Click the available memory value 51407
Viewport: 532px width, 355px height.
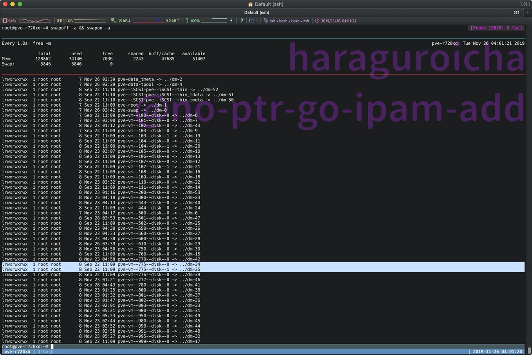pos(199,59)
